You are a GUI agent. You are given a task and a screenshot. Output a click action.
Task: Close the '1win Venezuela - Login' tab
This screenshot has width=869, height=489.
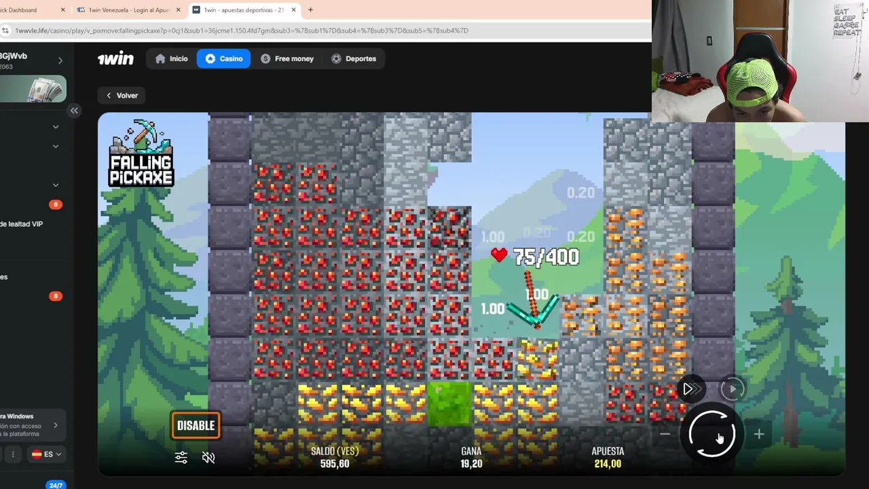coord(179,10)
